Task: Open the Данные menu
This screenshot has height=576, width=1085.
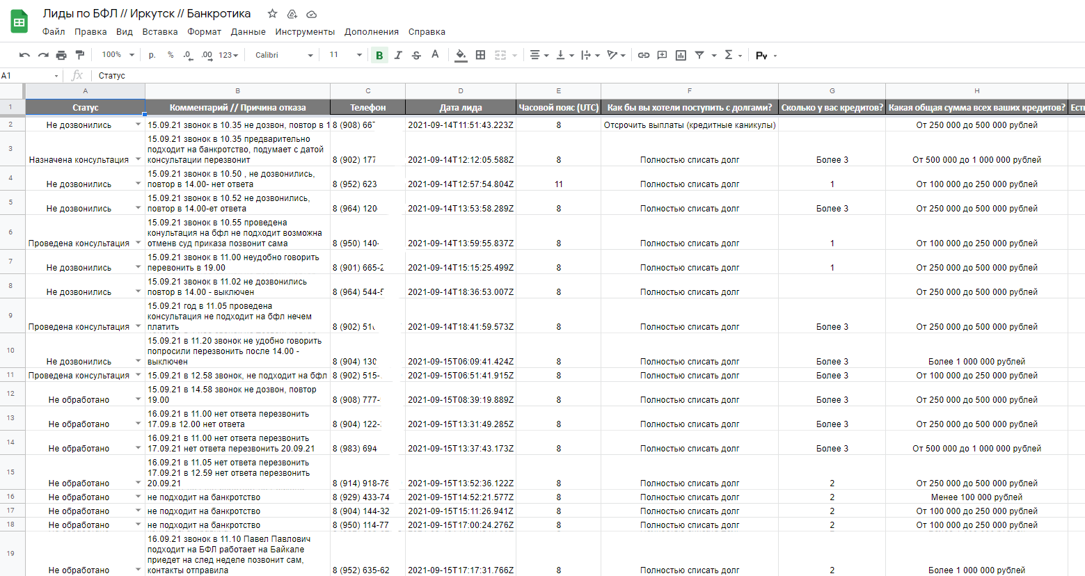Action: tap(248, 32)
